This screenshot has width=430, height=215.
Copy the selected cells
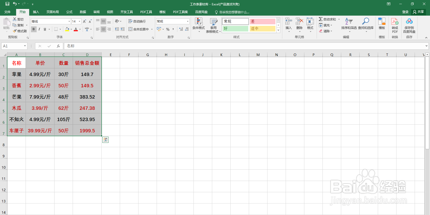point(18,25)
